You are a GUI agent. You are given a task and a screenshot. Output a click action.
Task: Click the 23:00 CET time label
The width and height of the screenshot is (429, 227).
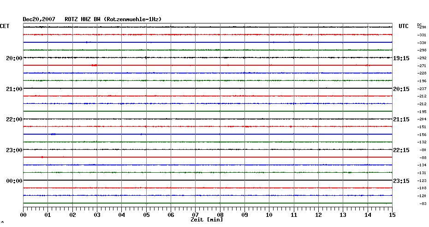[14, 150]
